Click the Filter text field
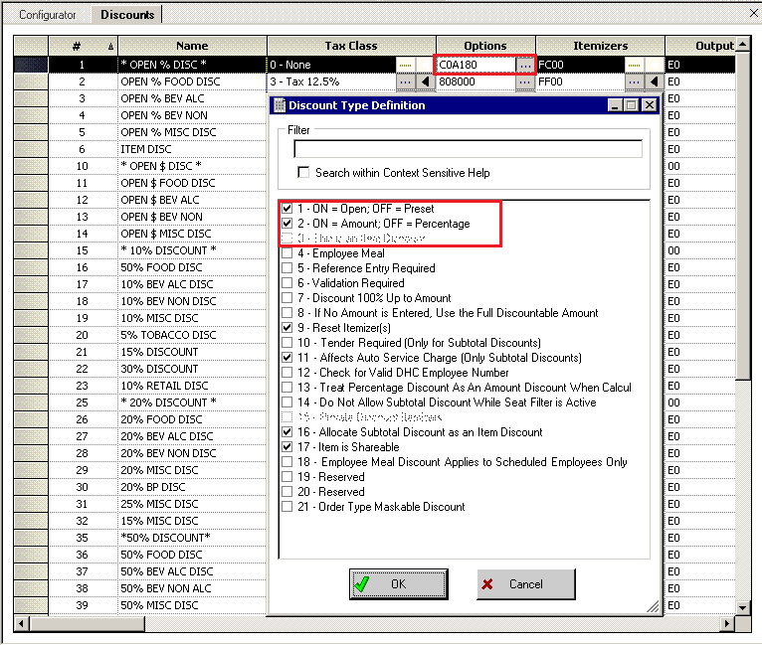Viewport: 762px width, 645px height. point(468,149)
